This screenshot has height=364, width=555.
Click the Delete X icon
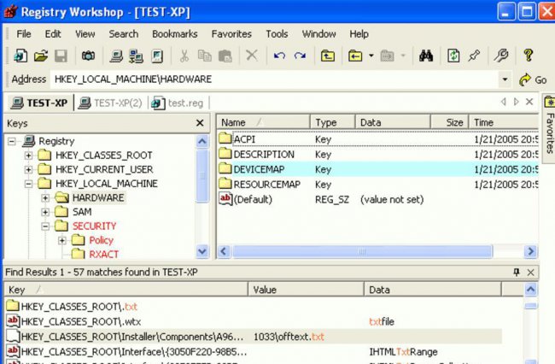point(252,56)
